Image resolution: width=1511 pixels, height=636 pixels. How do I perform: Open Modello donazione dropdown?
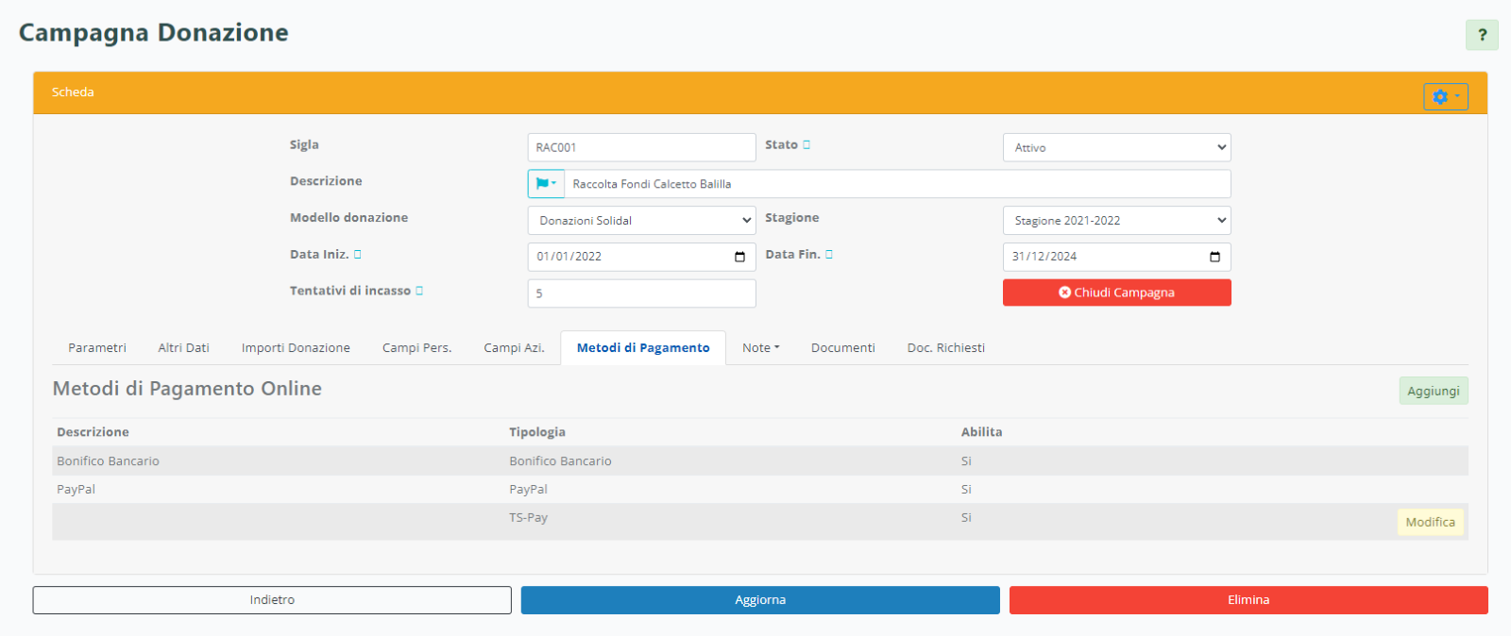pyautogui.click(x=642, y=220)
